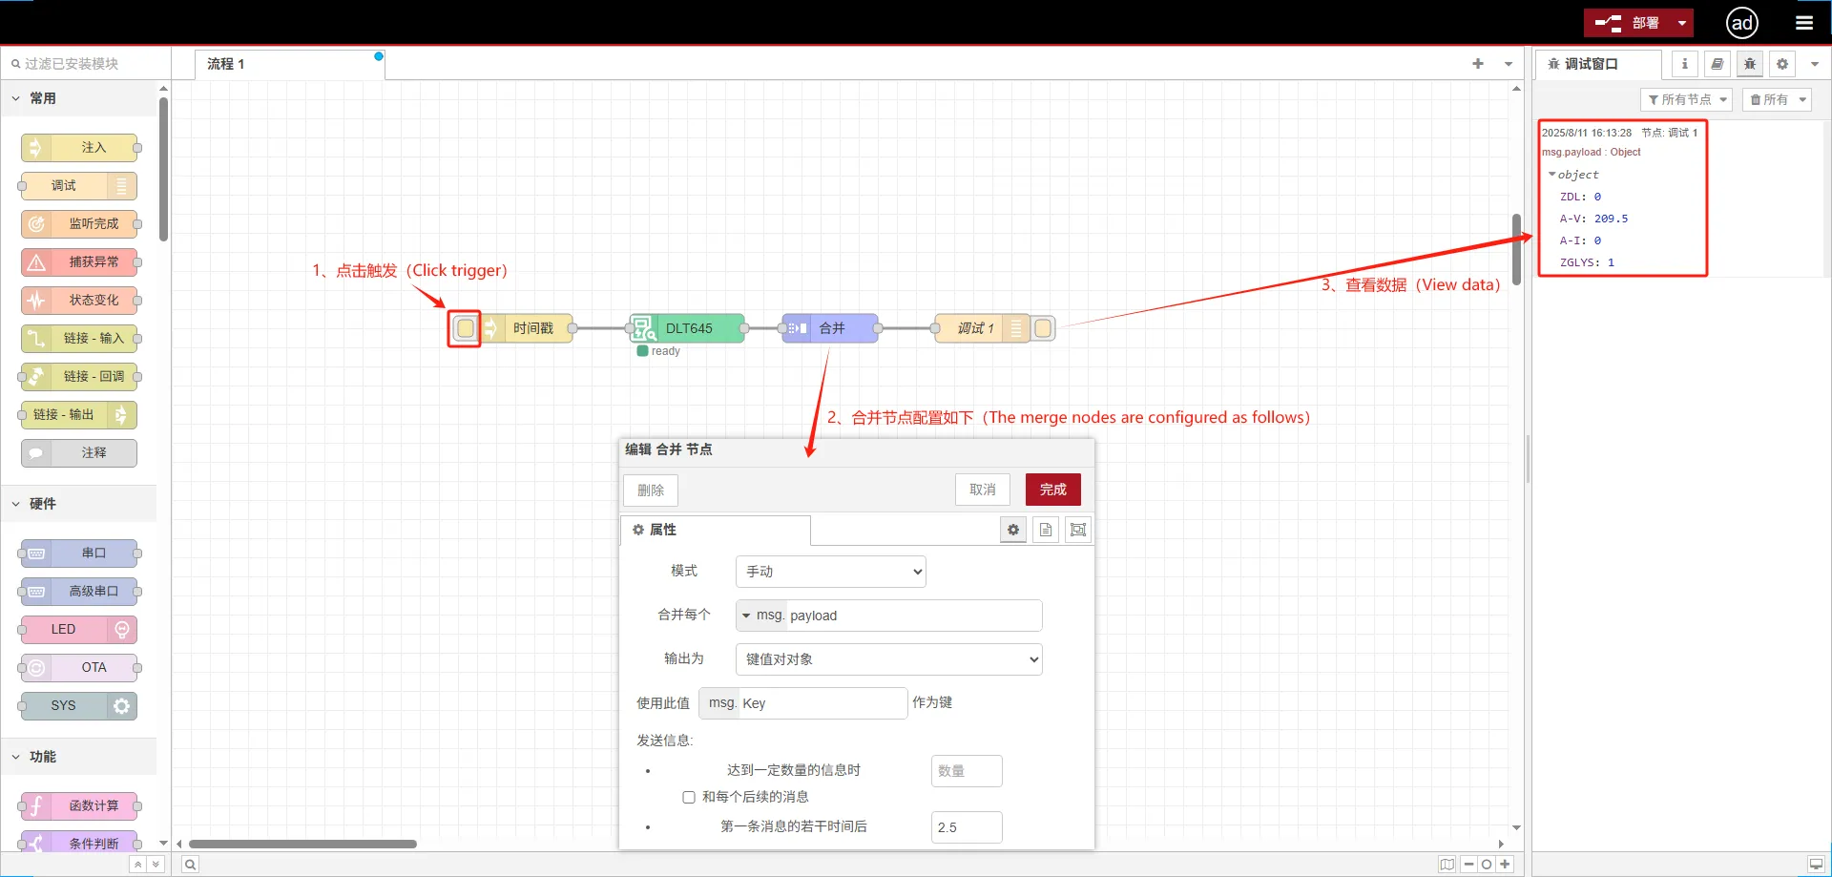The height and width of the screenshot is (877, 1832).
Task: Open the deploy options dropdown arrow
Action: pos(1681,23)
